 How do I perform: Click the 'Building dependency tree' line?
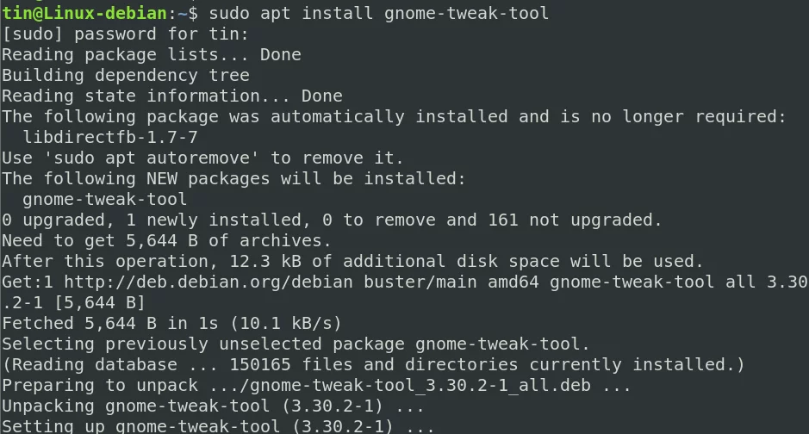pyautogui.click(x=126, y=75)
